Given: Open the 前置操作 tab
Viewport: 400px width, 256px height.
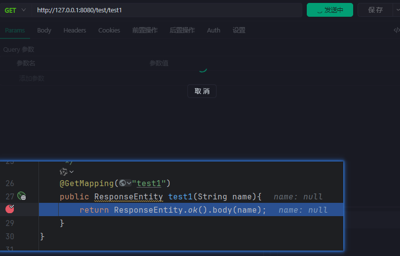Looking at the screenshot, I should tap(145, 30).
